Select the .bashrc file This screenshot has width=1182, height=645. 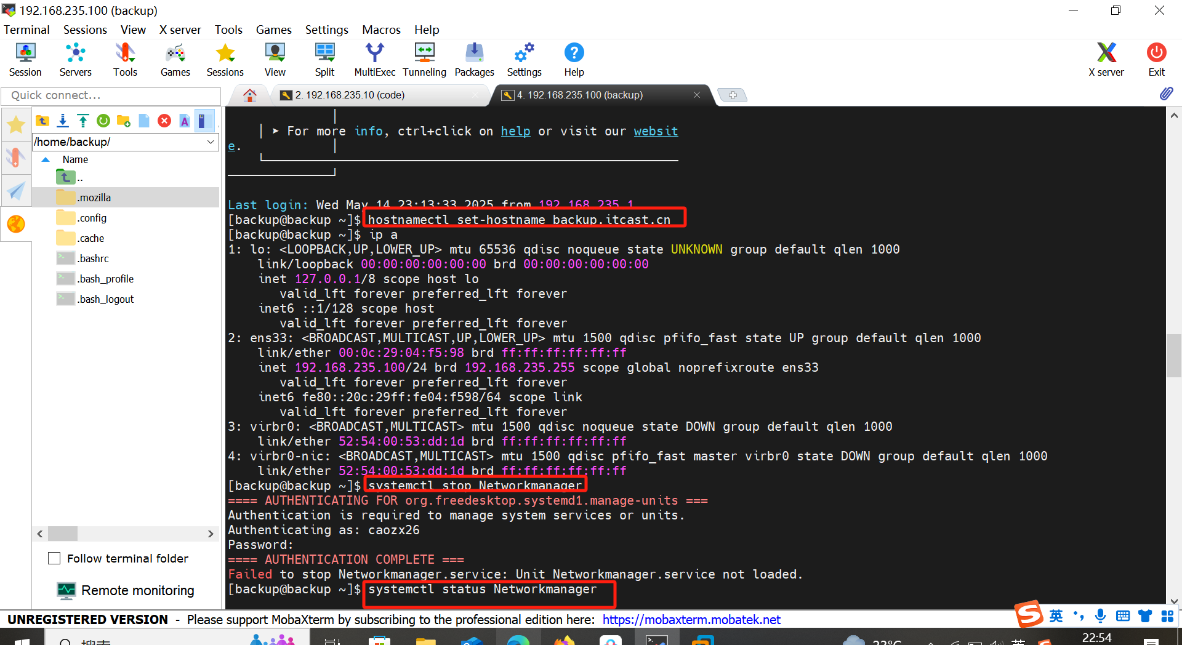[x=126, y=258]
